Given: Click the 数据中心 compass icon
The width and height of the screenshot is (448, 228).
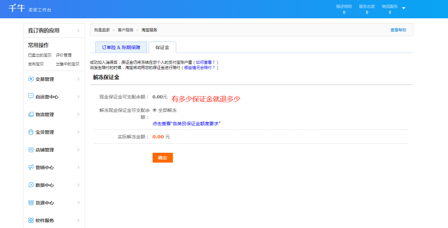Looking at the screenshot, I should [x=31, y=185].
